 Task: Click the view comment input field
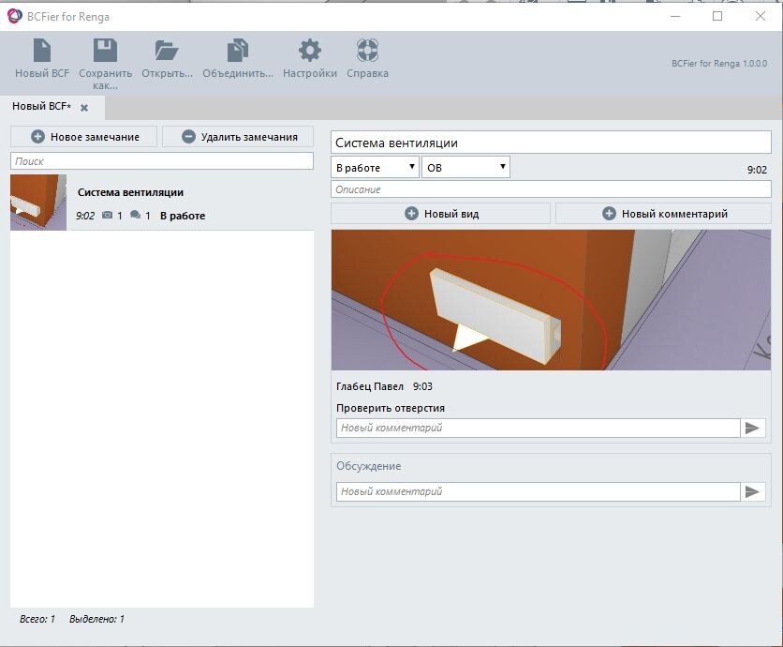[x=538, y=428]
